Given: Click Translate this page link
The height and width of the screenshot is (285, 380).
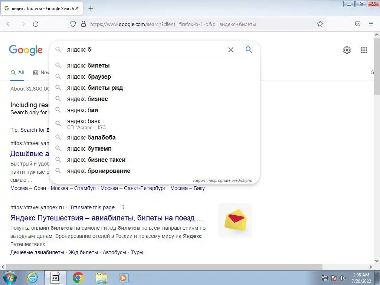Looking at the screenshot, I should (x=92, y=207).
